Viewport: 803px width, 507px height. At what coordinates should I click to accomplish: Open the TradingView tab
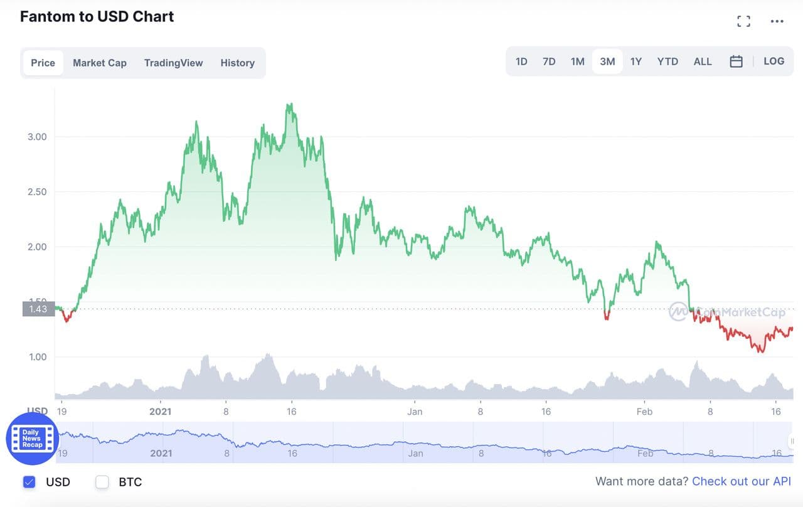tap(173, 63)
